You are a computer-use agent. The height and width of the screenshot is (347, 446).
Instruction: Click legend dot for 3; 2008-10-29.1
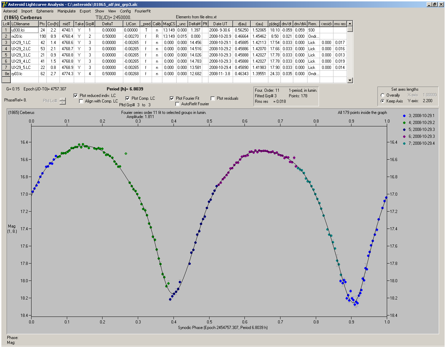(x=405, y=116)
